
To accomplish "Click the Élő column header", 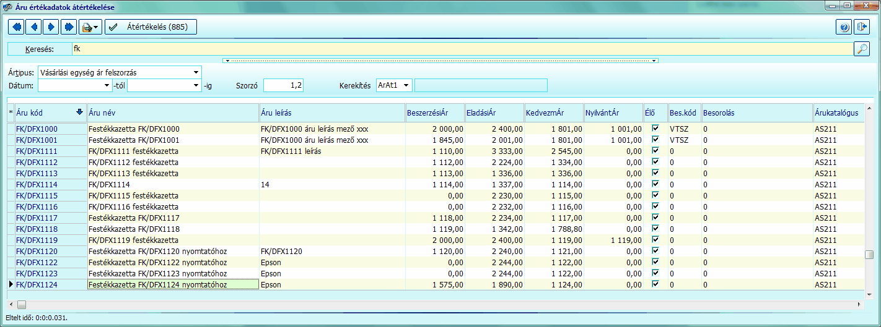I will point(655,113).
